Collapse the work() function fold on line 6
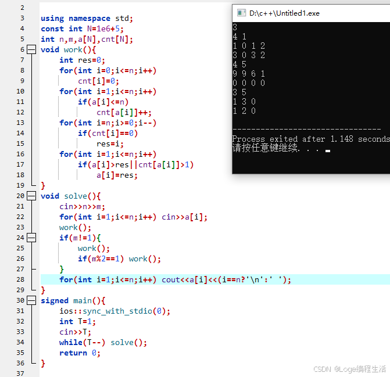The image size is (390, 377). coord(31,49)
